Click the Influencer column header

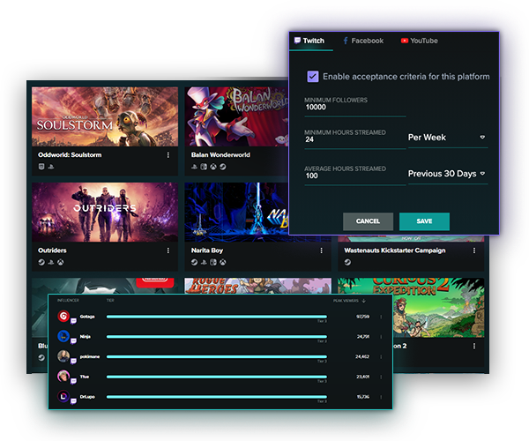(68, 300)
